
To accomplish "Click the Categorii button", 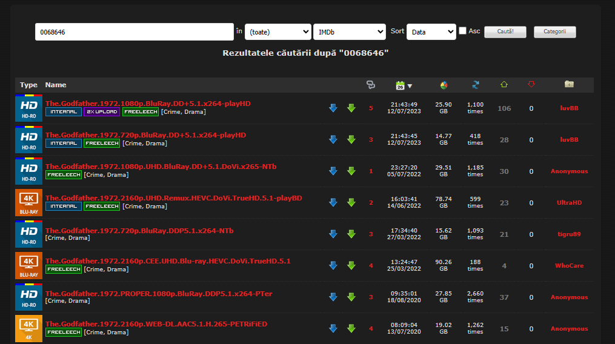I will pos(554,31).
